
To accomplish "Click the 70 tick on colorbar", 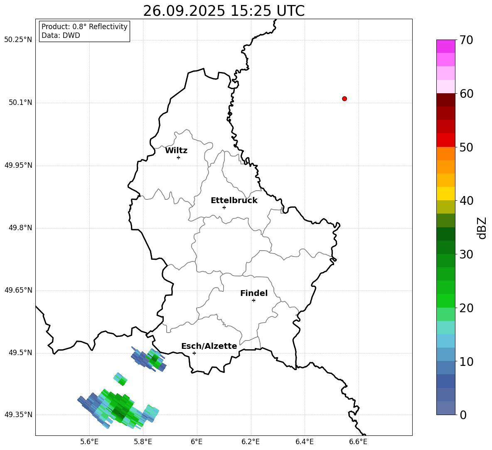I will coord(466,40).
